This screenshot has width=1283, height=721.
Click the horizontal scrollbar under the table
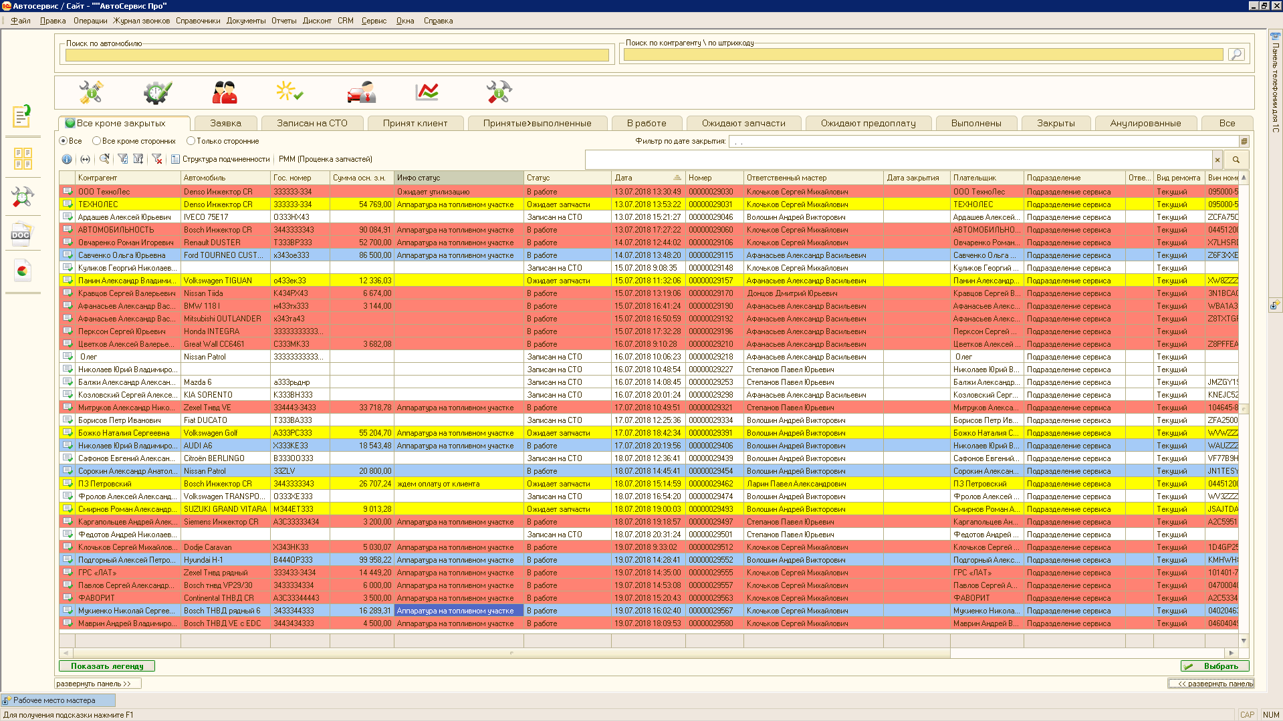(x=511, y=653)
